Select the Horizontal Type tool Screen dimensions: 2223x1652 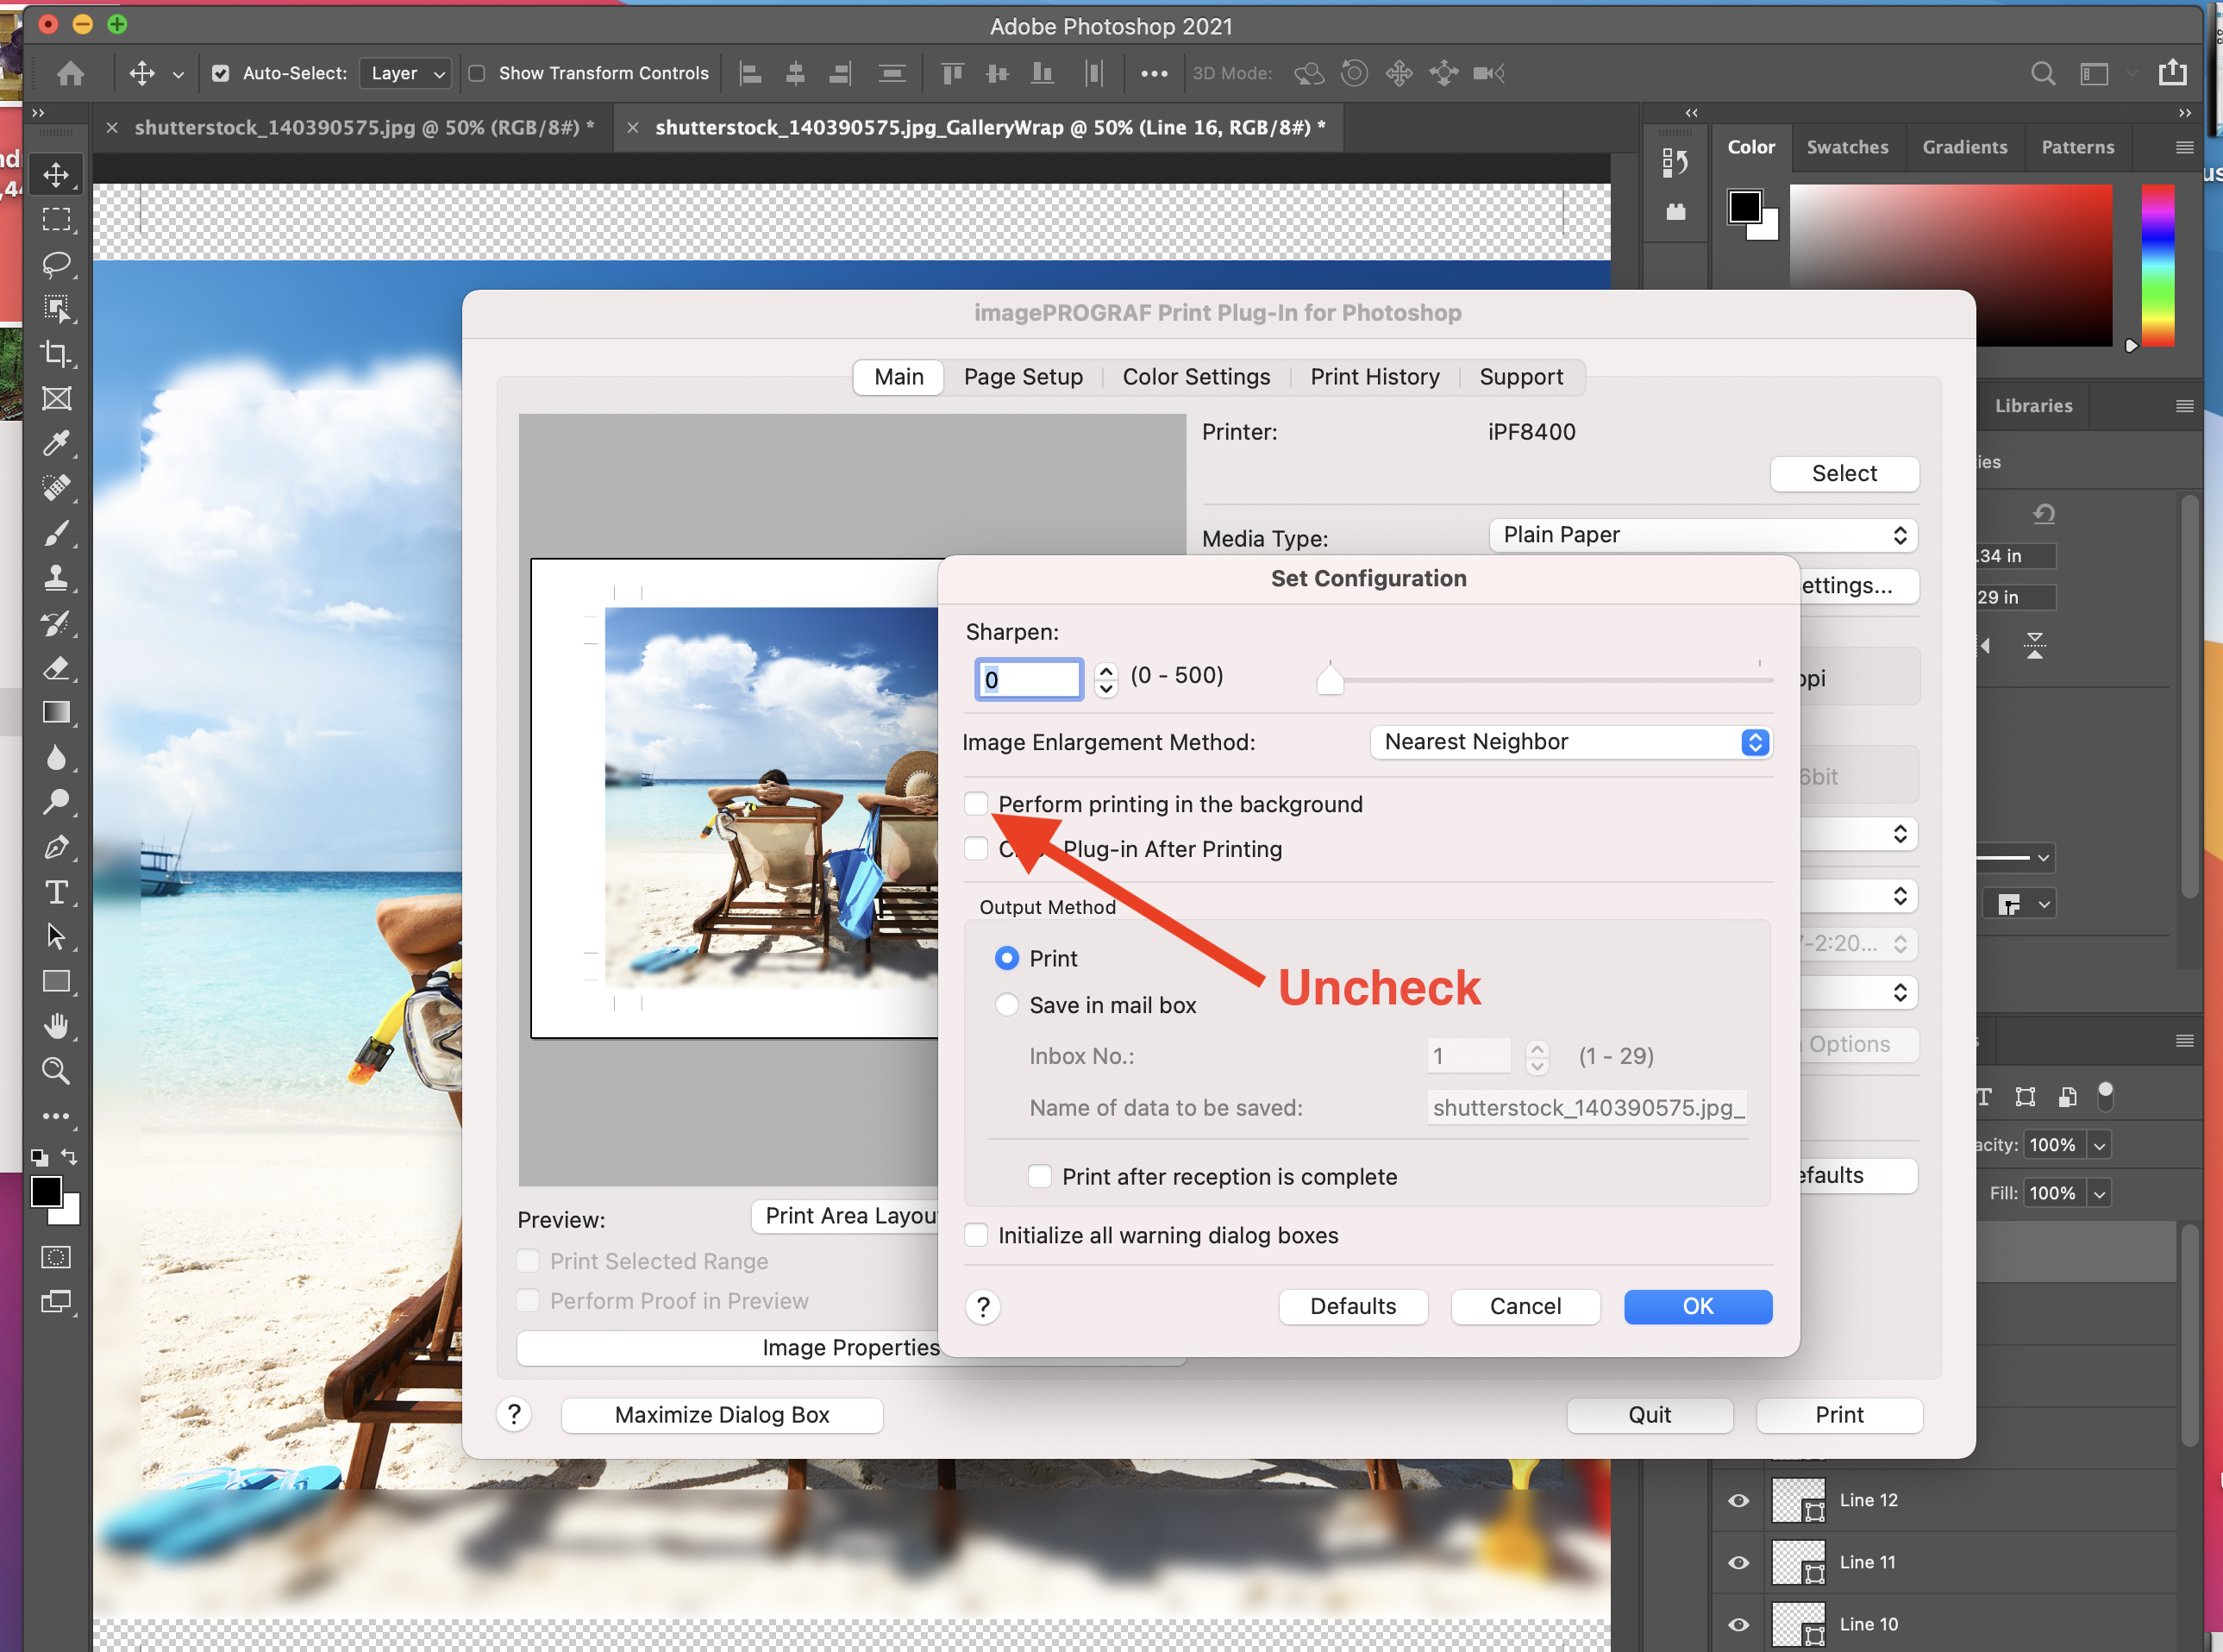click(56, 892)
